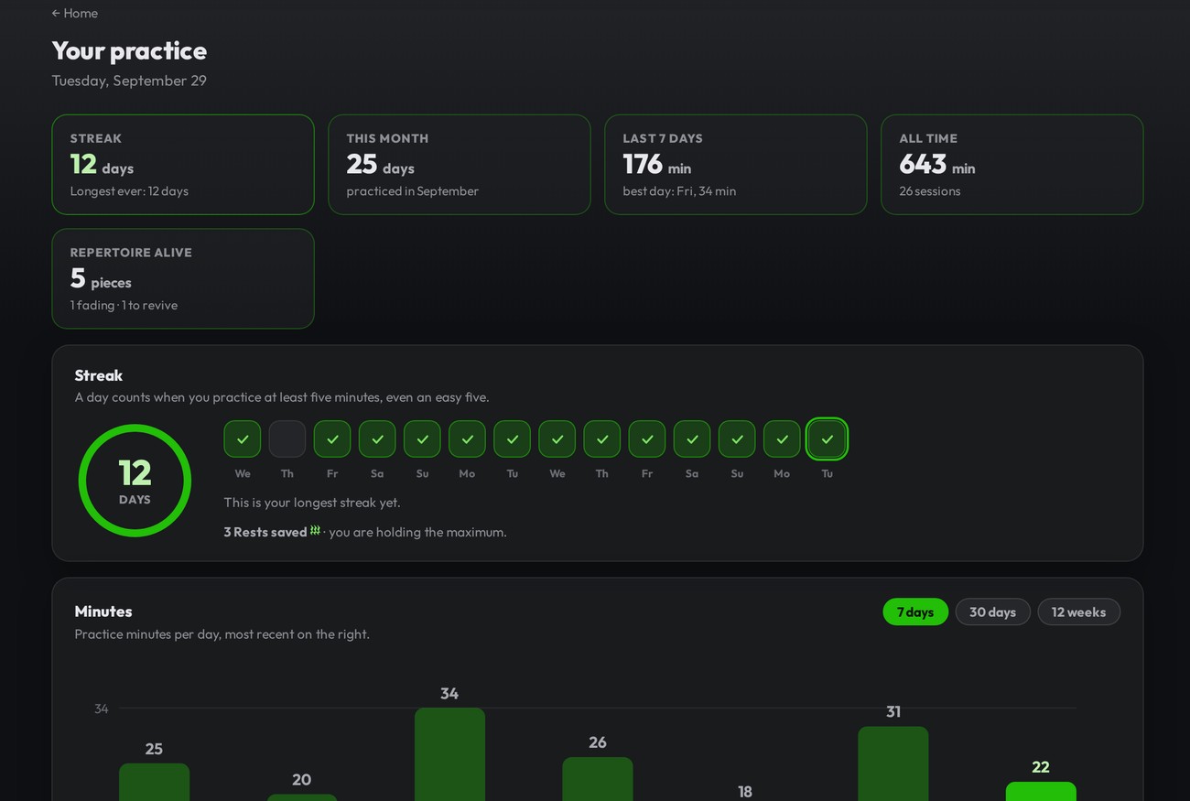Image resolution: width=1190 pixels, height=801 pixels.
Task: Open the Last 7 Days stat card
Action: pos(736,165)
